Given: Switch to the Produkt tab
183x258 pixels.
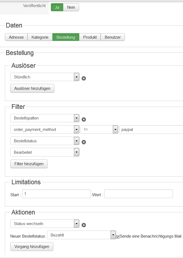Looking at the screenshot, I should point(90,37).
